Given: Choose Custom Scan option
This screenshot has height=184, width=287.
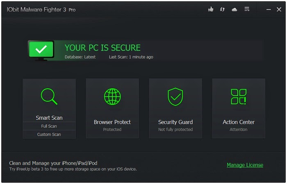Looking at the screenshot, I should pos(49,135).
